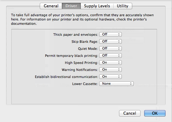Select the Driver tab
The width and height of the screenshot is (172, 122).
(71, 6)
